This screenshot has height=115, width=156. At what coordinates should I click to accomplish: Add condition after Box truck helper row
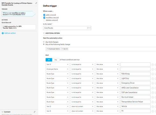(152, 97)
